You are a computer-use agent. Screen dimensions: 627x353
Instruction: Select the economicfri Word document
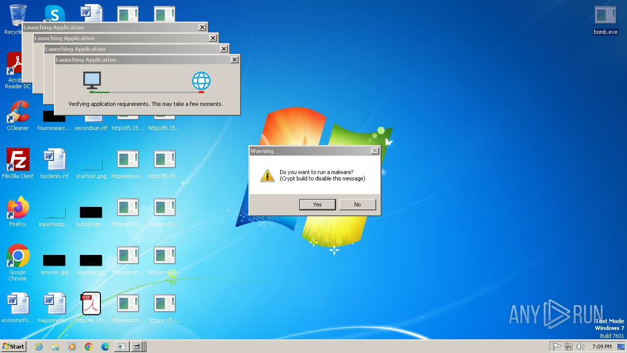coord(18,308)
